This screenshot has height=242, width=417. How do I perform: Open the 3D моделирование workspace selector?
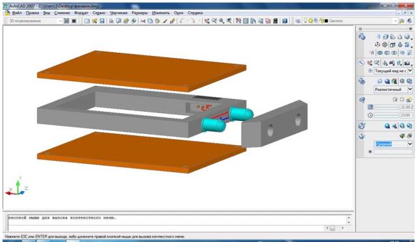pos(35,21)
